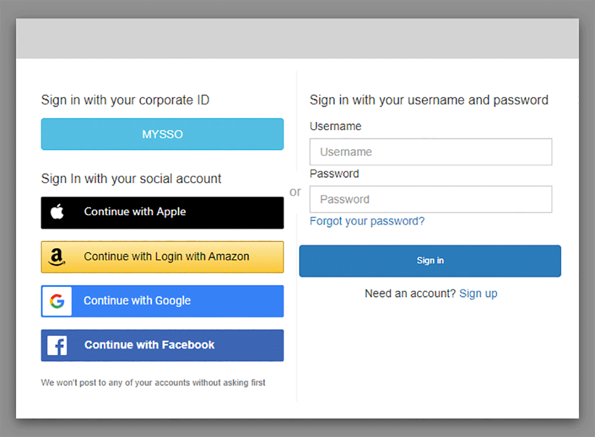
Task: Click the 'Sign In with your social account' heading
Action: pyautogui.click(x=131, y=178)
